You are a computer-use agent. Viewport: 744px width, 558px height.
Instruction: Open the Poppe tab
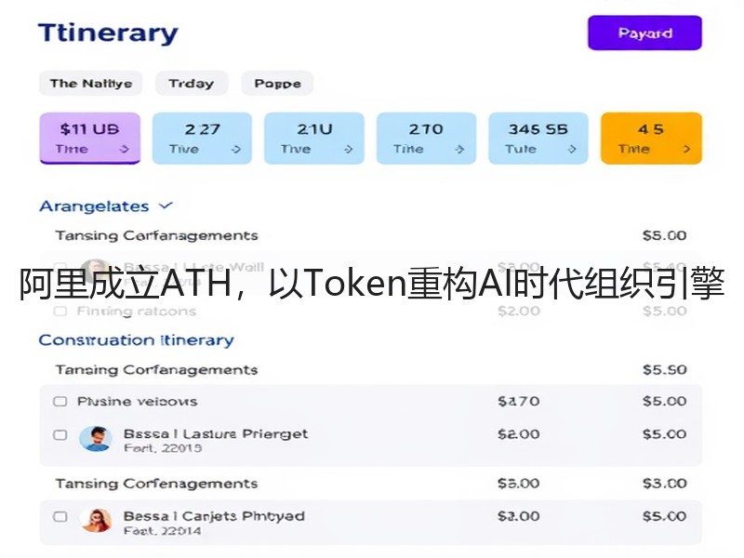[277, 84]
